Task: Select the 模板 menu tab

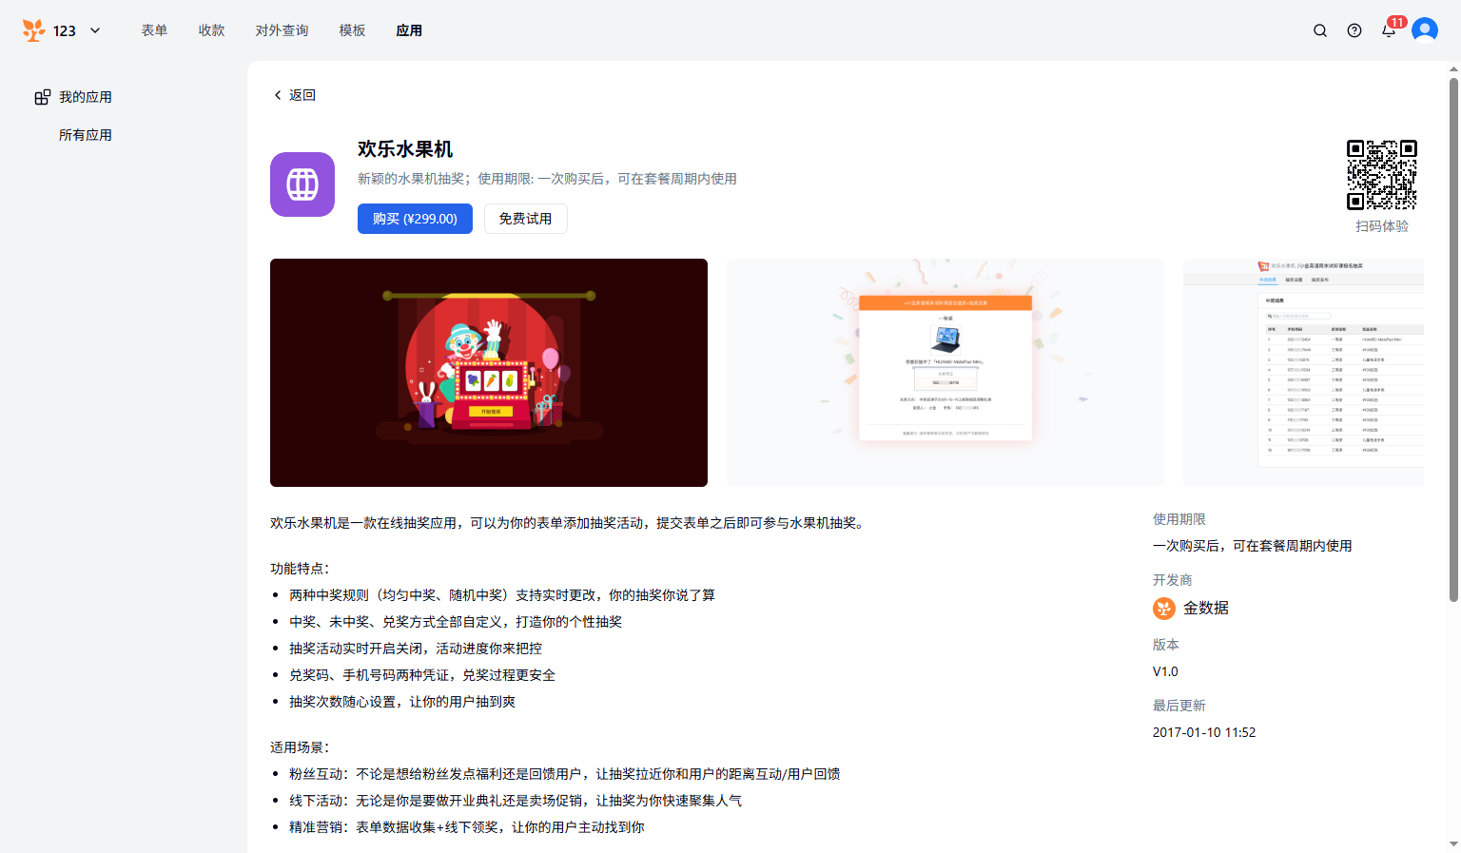Action: coord(352,30)
